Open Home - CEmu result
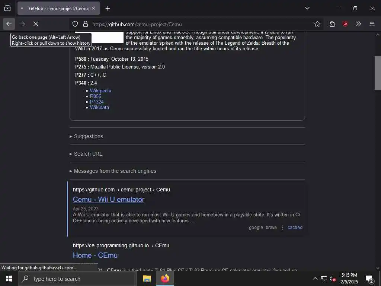Image resolution: width=381 pixels, height=286 pixels. [x=95, y=255]
